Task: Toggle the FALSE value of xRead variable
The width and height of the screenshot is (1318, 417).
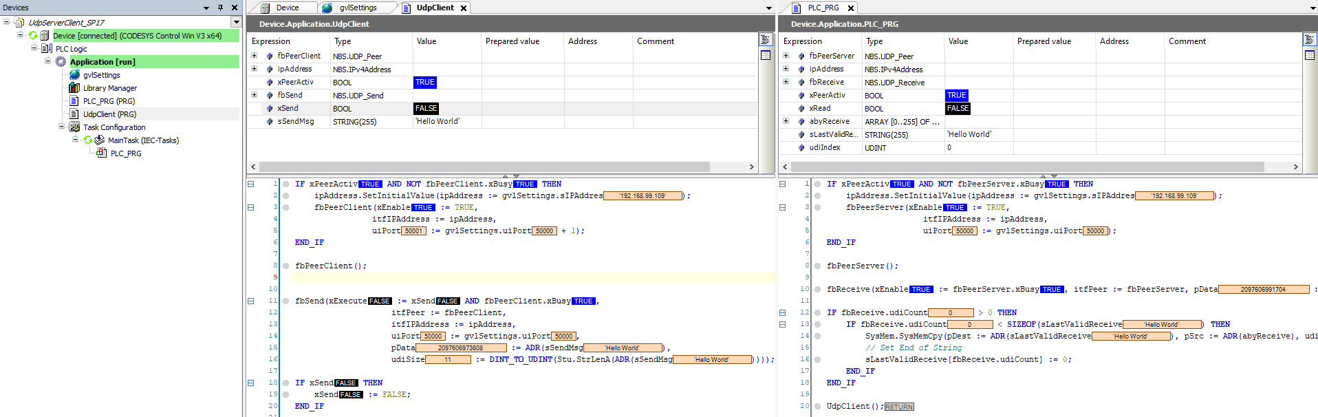Action: click(957, 109)
